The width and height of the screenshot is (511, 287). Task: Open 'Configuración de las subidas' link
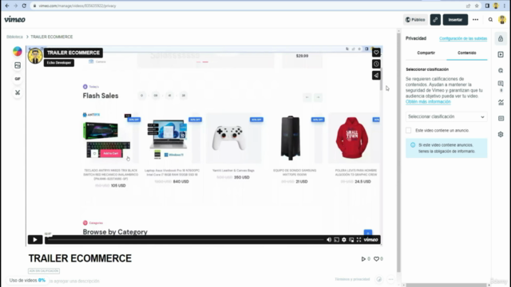pos(463,39)
